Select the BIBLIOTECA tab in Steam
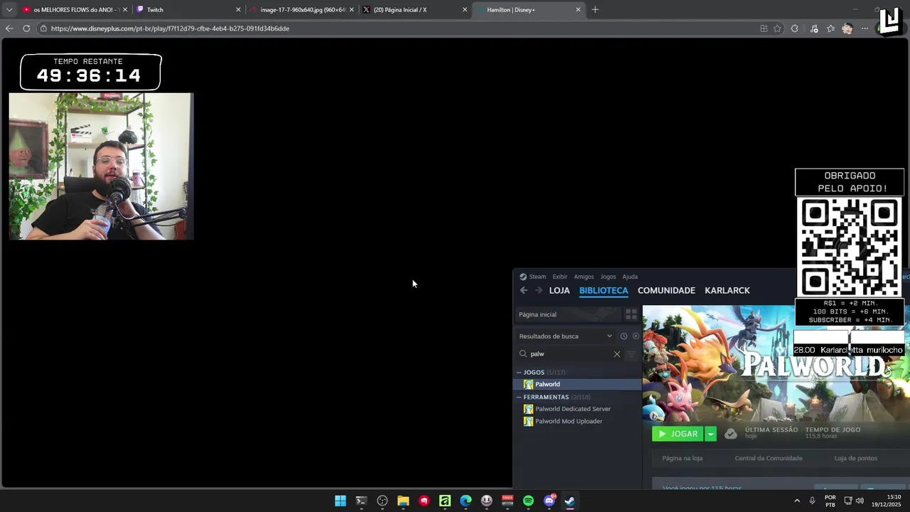This screenshot has width=910, height=512. 604,290
